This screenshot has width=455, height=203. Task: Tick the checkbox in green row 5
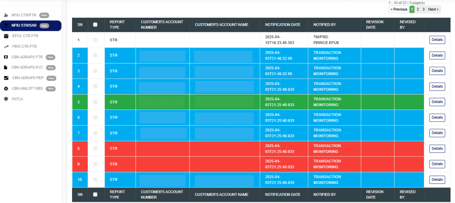95,102
